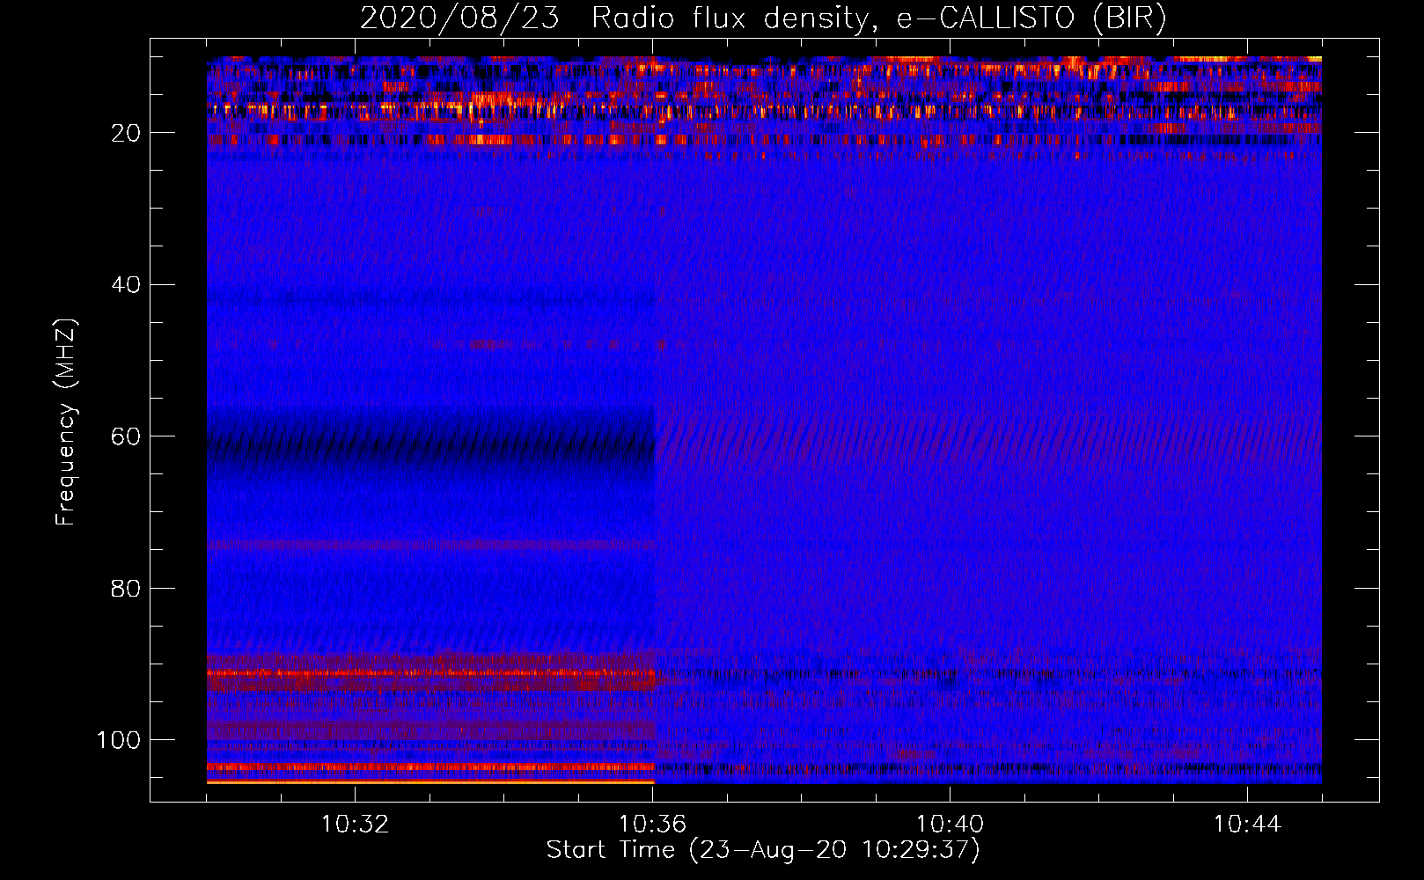This screenshot has height=880, width=1424.
Task: Click the 'Start Time (23-Aug-20 10:29:37)' label
Action: [763, 850]
